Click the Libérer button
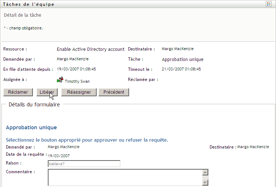 (x=47, y=92)
